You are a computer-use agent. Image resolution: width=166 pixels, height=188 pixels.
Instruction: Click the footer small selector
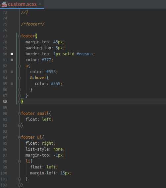click(x=35, y=114)
